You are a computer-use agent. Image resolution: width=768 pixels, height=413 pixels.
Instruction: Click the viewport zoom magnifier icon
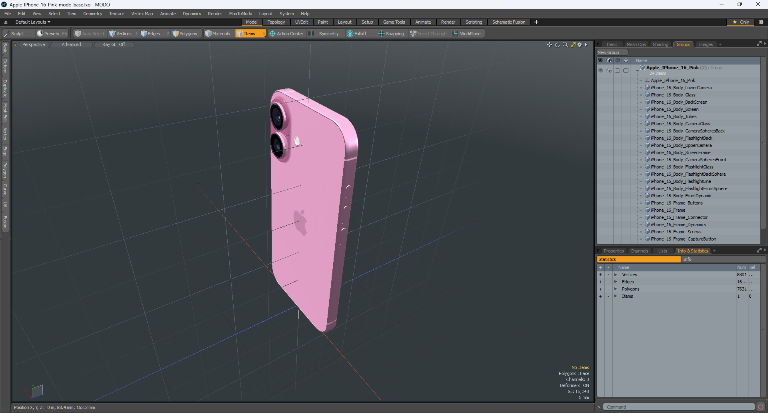tap(565, 45)
